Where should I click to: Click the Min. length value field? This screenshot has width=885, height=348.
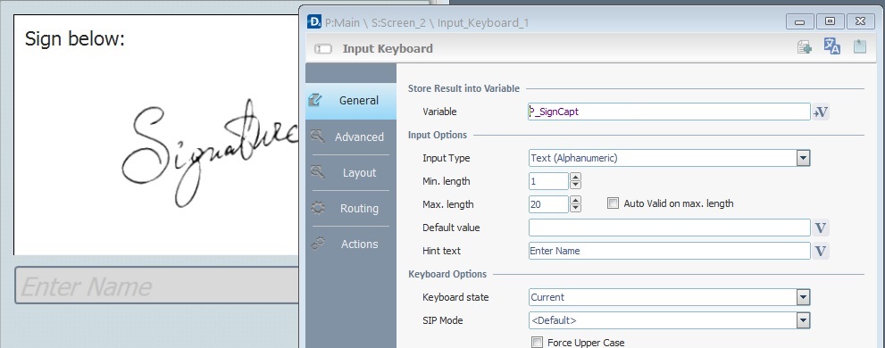[548, 181]
